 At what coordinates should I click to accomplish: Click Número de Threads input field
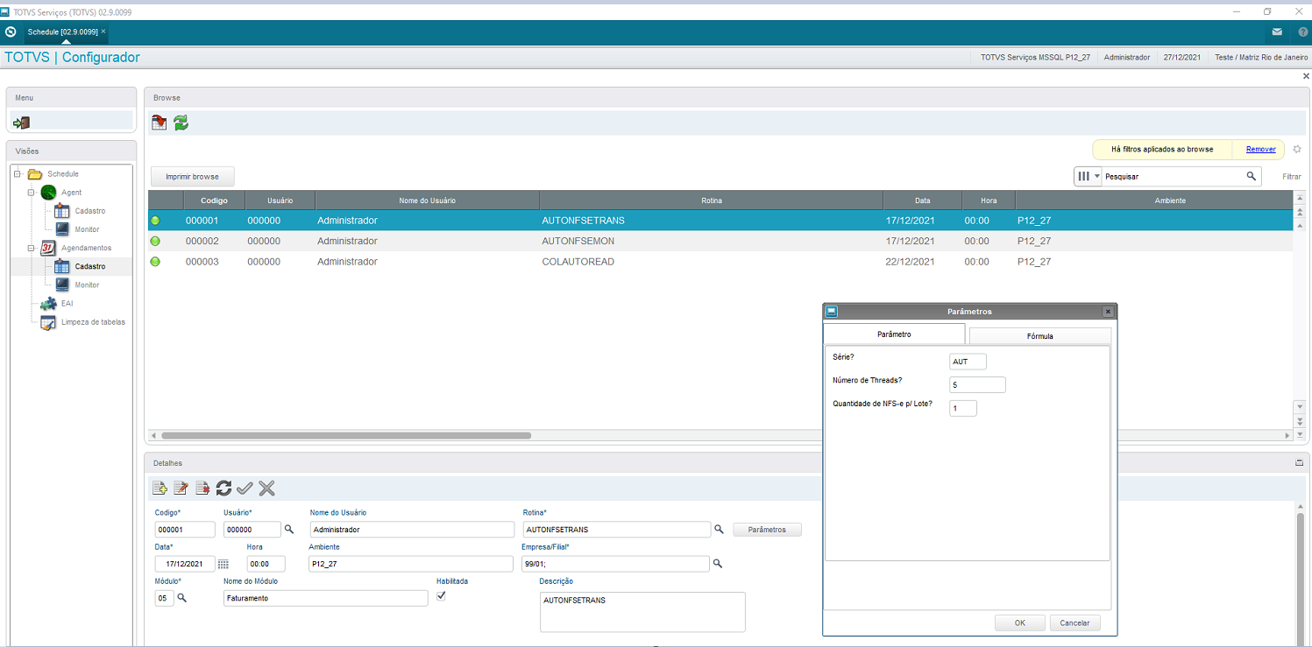click(x=977, y=384)
